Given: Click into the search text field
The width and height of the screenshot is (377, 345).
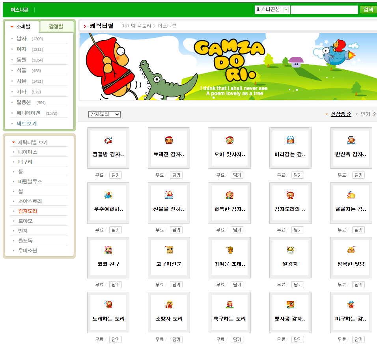Looking at the screenshot, I should 324,10.
